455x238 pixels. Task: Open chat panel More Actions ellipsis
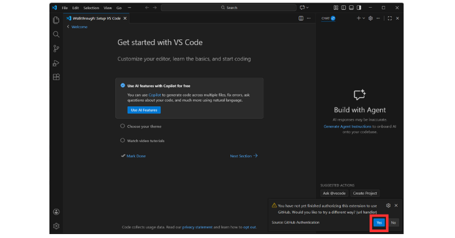[378, 18]
